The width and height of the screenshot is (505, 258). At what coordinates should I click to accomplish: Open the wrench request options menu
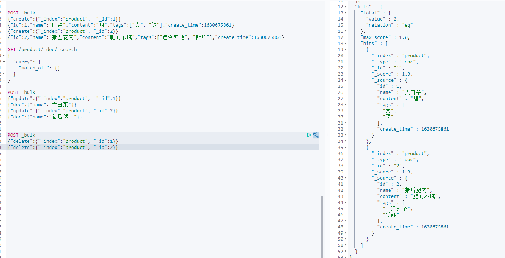316,135
